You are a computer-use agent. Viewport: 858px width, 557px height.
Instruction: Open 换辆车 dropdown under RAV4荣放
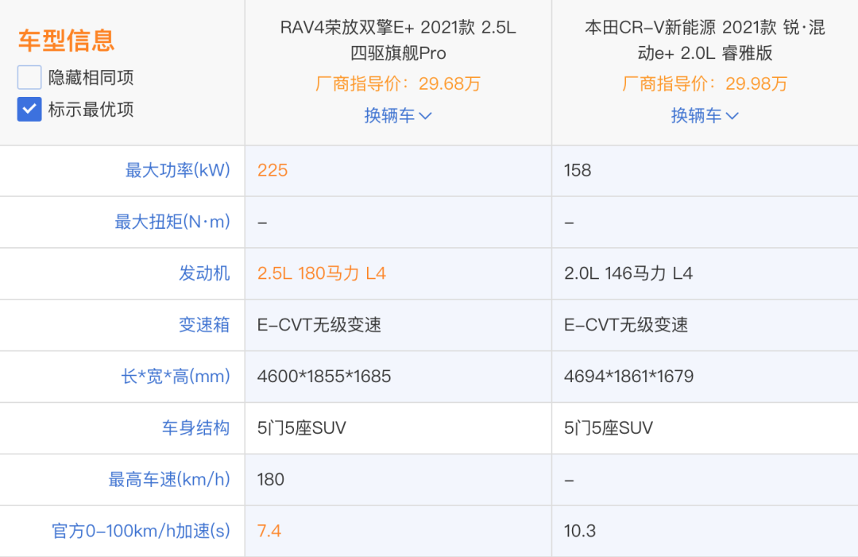click(x=398, y=115)
